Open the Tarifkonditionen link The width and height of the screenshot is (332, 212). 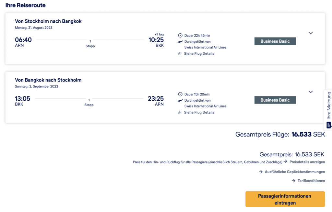pyautogui.click(x=311, y=181)
